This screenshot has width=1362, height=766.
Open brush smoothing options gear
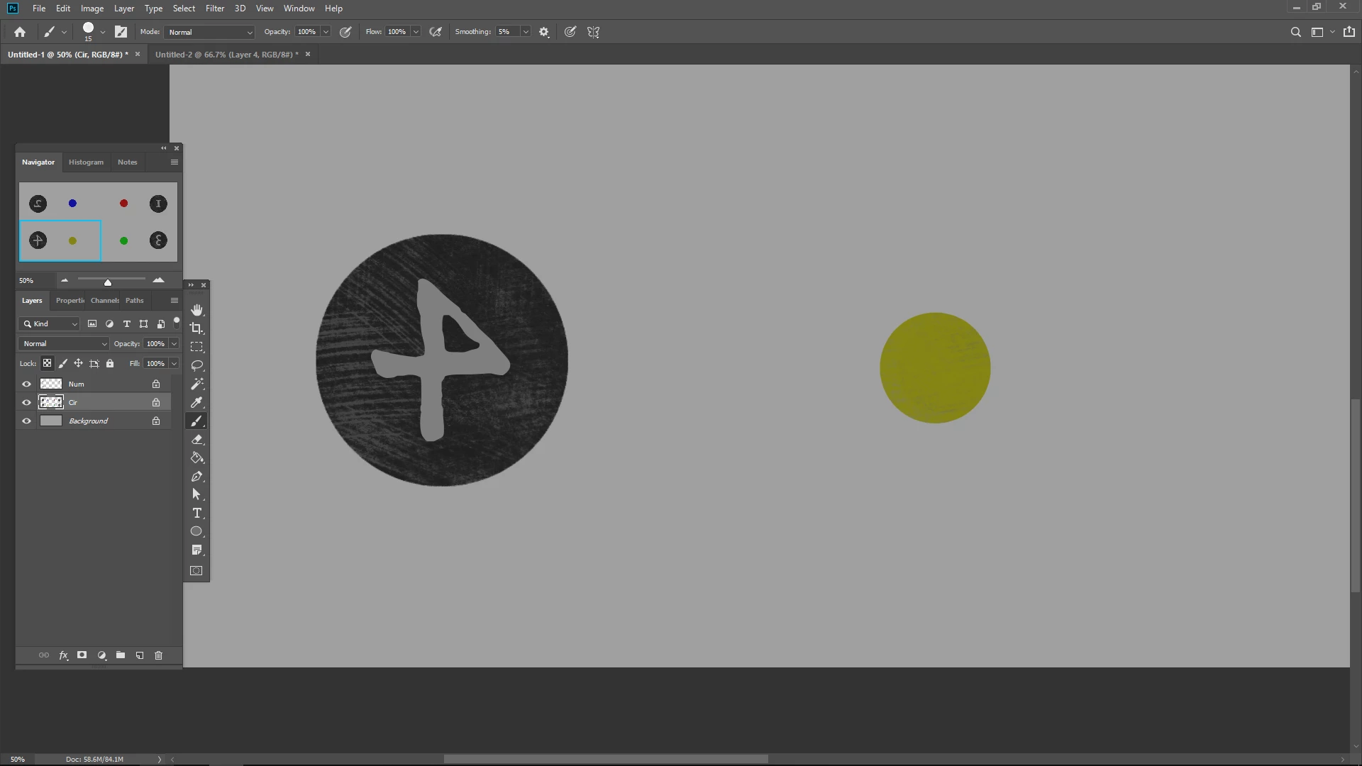(544, 32)
